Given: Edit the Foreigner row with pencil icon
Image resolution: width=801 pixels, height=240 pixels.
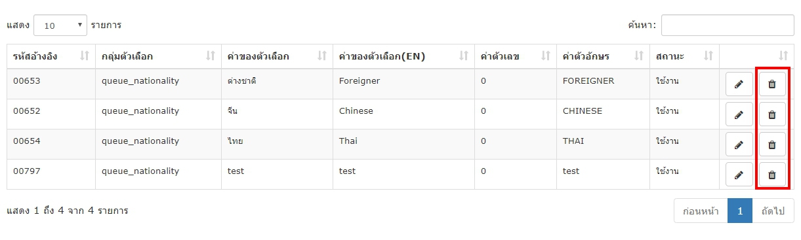Looking at the screenshot, I should click(739, 84).
